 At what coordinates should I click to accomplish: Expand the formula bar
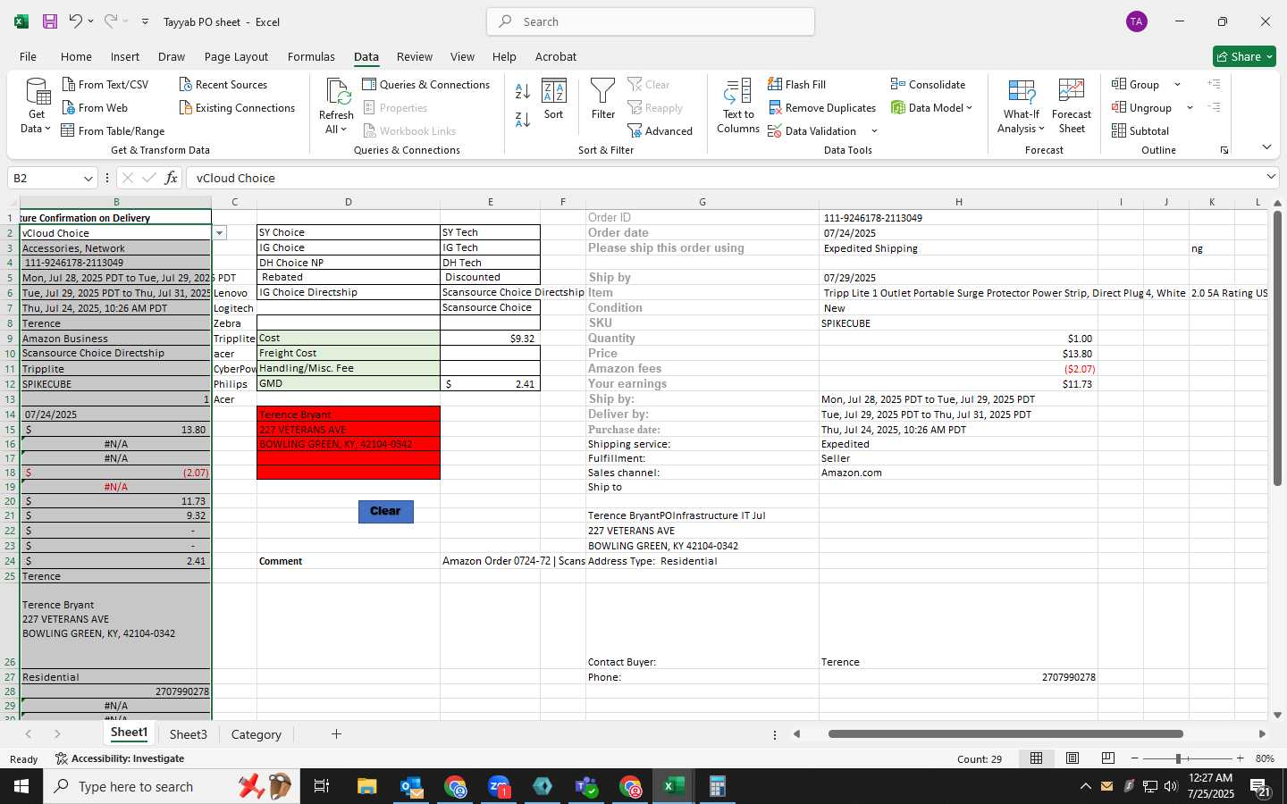1271,177
